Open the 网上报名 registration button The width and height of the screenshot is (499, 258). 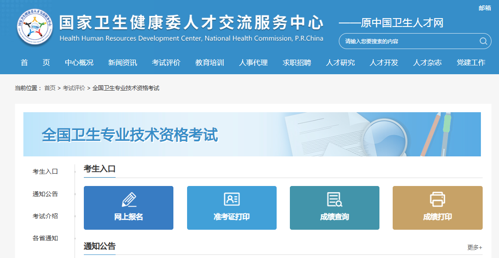[x=128, y=208]
